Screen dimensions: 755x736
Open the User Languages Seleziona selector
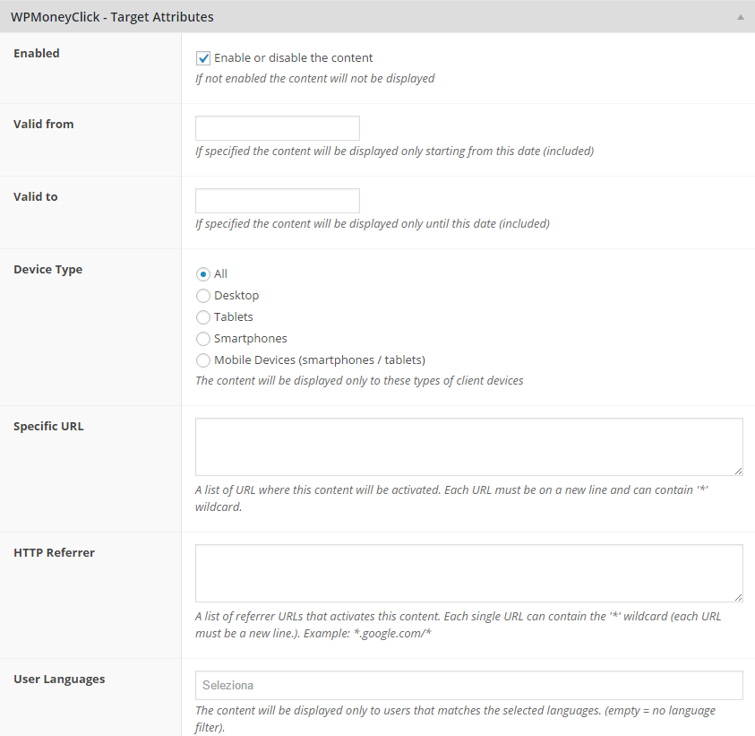(469, 686)
